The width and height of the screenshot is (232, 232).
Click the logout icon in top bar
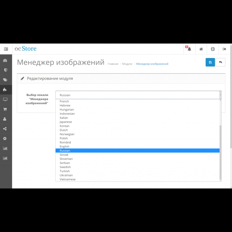pyautogui.click(x=225, y=49)
